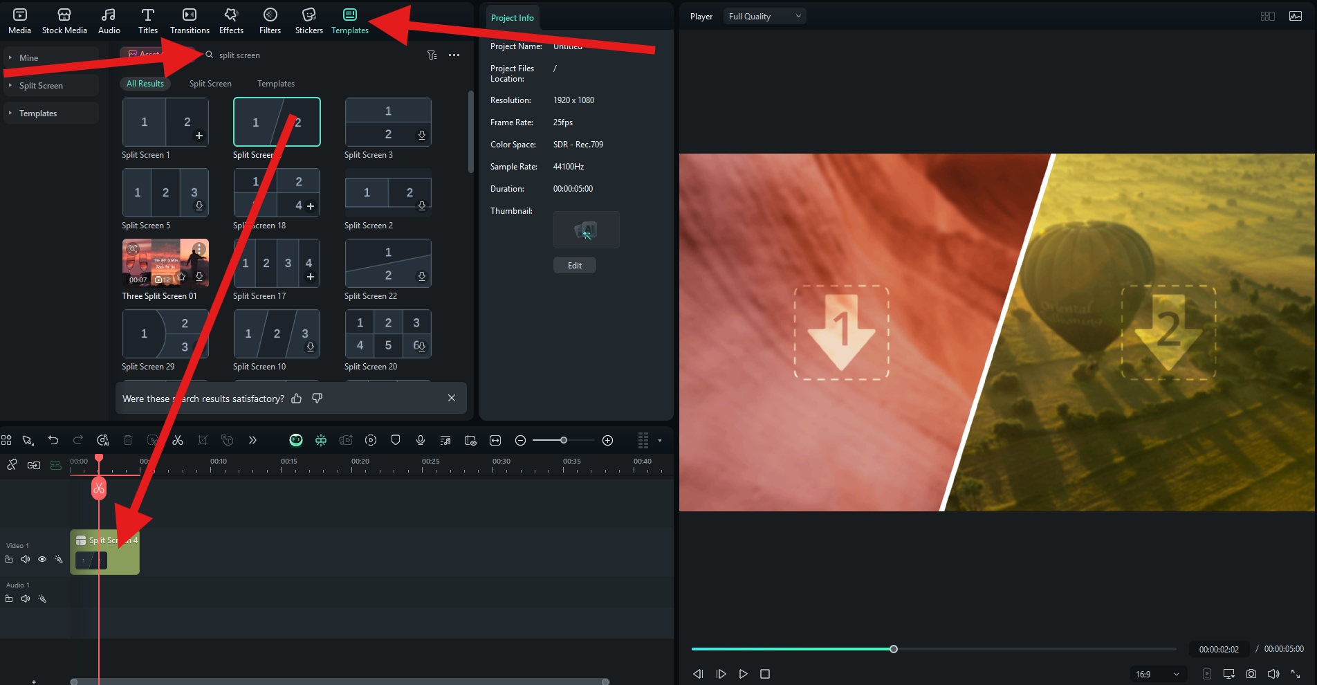1317x685 pixels.
Task: Open the Filters tab
Action: 270,21
